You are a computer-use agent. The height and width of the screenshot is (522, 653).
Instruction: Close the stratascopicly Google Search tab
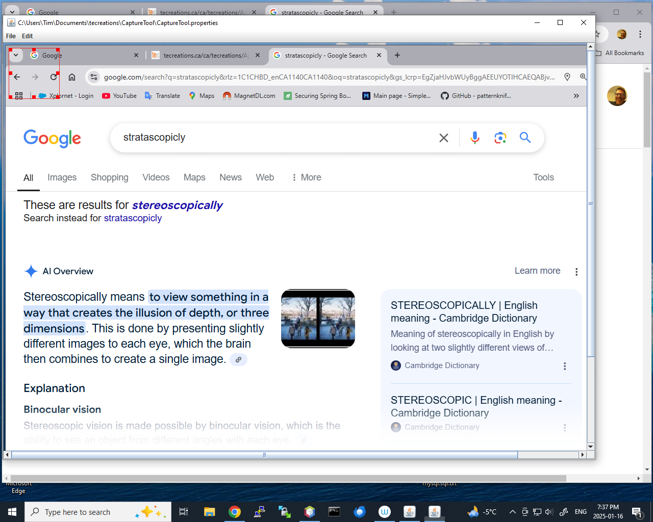(x=379, y=55)
